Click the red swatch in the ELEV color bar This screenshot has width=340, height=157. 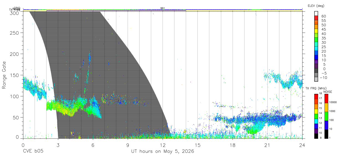(x=316, y=18)
